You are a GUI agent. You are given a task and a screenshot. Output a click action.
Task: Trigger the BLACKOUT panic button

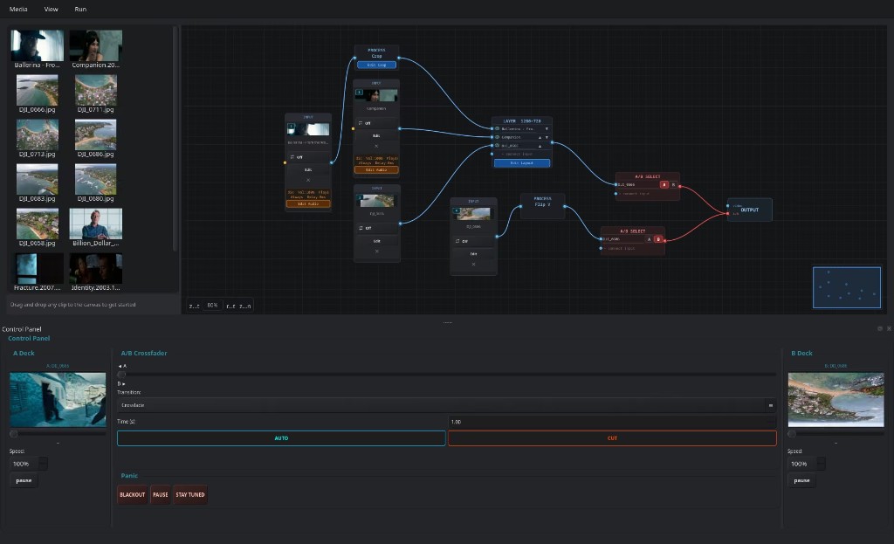tap(133, 494)
